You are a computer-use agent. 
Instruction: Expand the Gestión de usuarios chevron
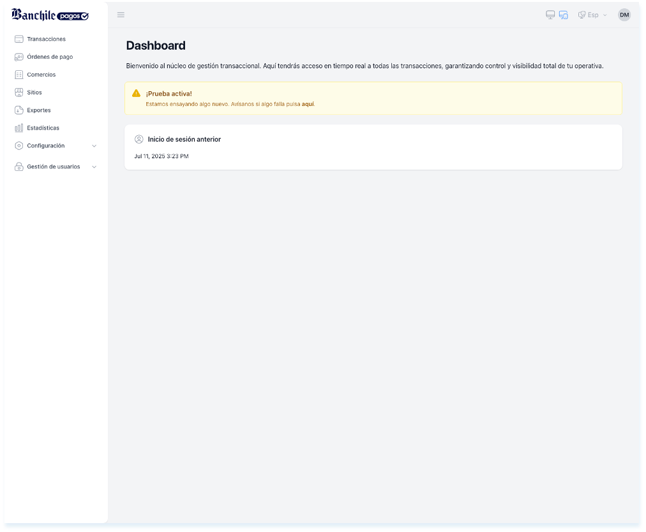[94, 166]
